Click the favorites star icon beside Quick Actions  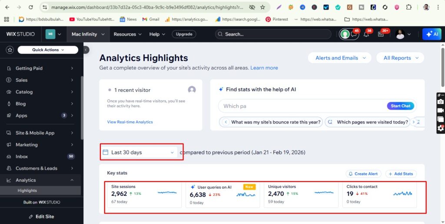tap(10, 50)
